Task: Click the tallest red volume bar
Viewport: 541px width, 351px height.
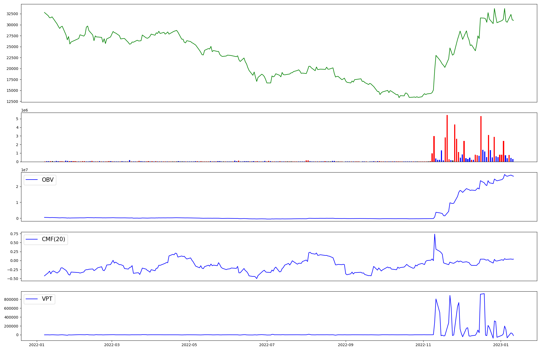Action: (x=447, y=138)
